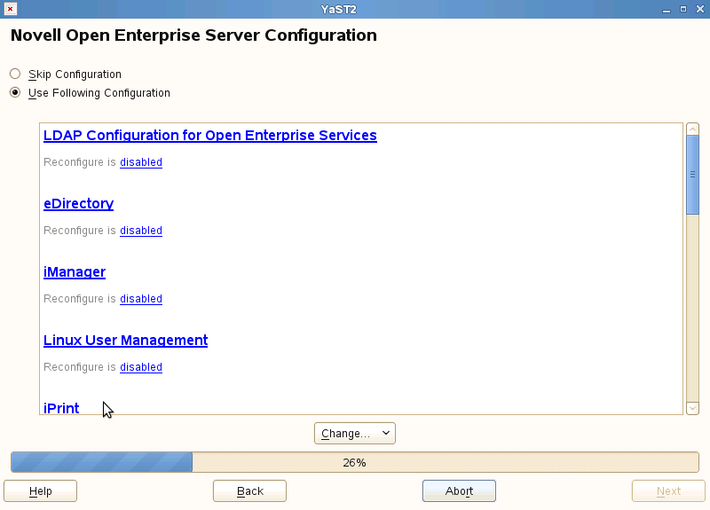Toggle disabled link under Linux User Management
710x510 pixels.
click(x=141, y=367)
